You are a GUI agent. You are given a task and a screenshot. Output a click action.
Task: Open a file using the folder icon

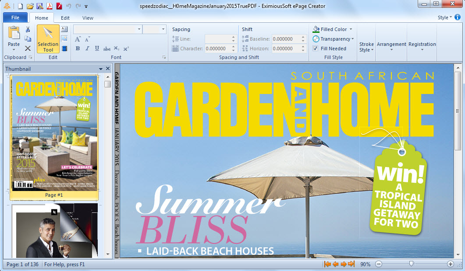tap(30, 6)
